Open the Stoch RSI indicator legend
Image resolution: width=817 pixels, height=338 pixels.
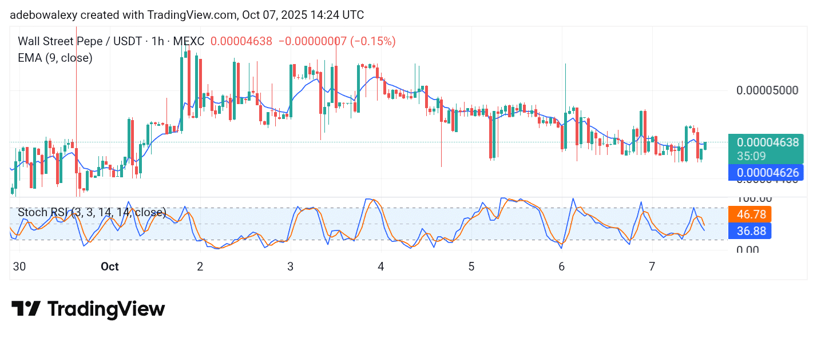[x=92, y=213]
